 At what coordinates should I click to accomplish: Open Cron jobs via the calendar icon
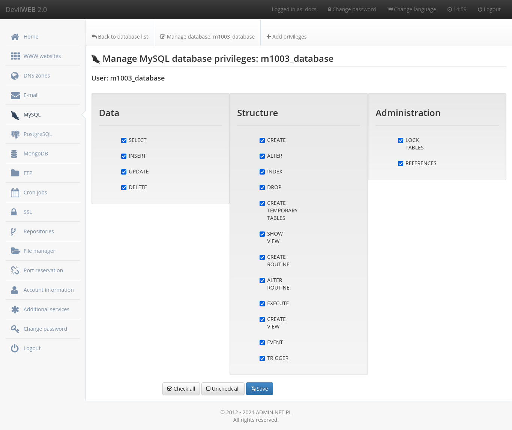(15, 192)
